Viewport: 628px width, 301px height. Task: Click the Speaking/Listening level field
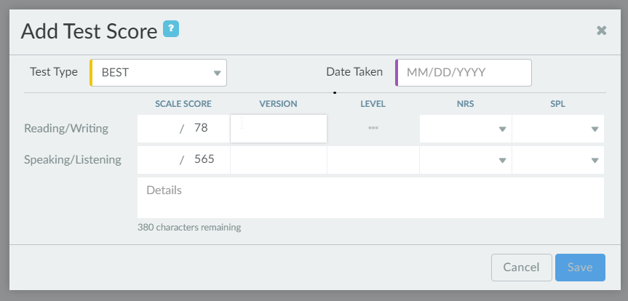tap(373, 160)
